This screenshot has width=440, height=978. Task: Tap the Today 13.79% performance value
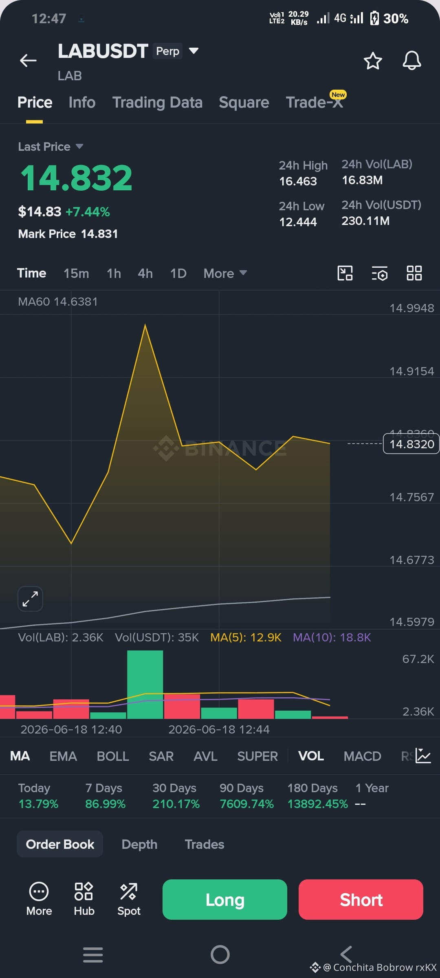coord(38,804)
